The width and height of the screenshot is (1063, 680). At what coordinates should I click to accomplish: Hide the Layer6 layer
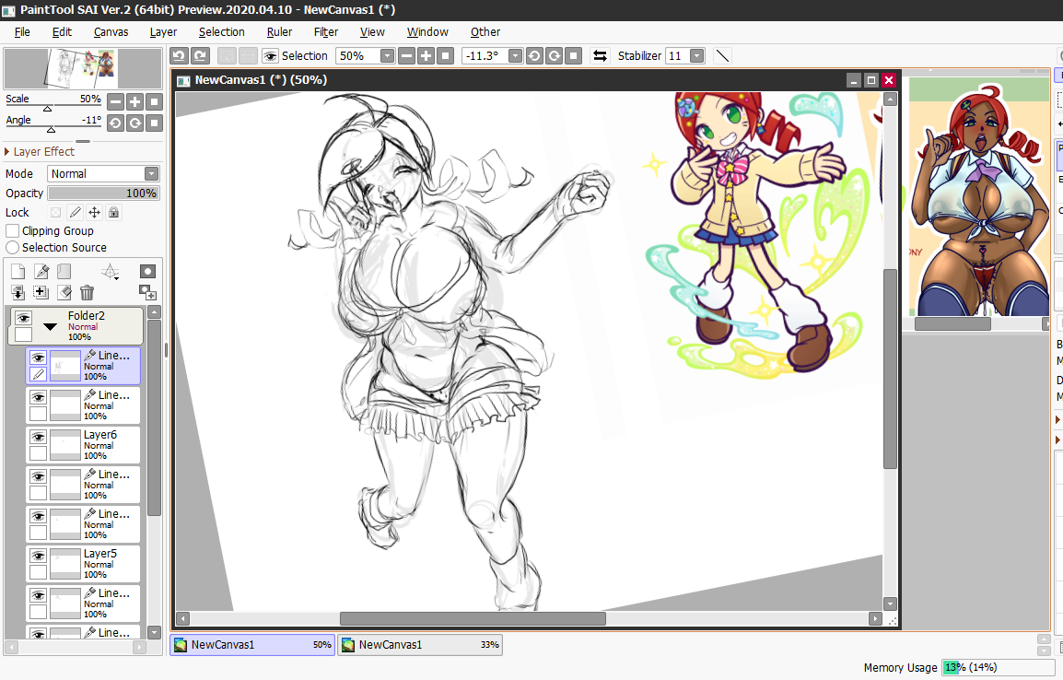tap(38, 438)
